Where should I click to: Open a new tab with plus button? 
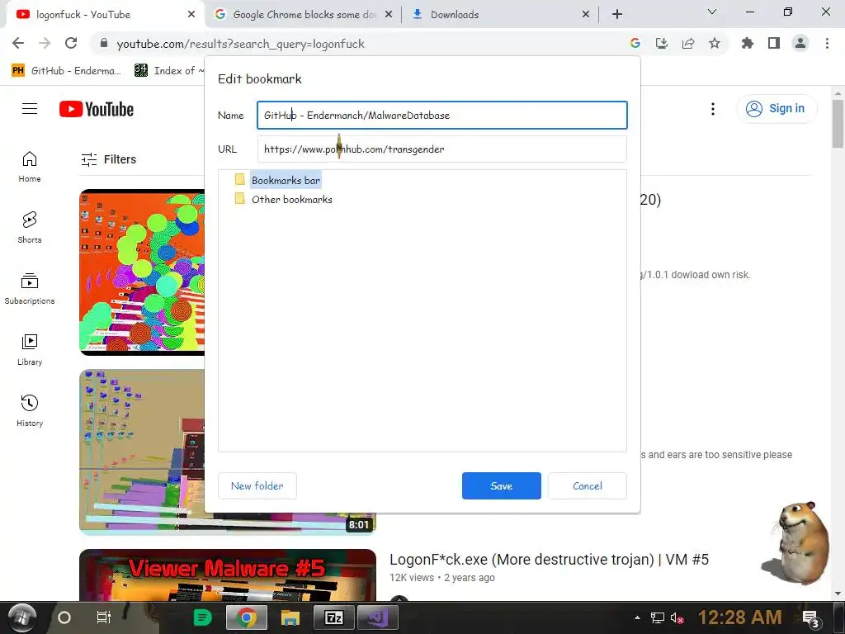[x=617, y=15]
